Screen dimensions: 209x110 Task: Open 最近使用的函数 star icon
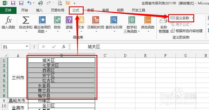pos(42,20)
